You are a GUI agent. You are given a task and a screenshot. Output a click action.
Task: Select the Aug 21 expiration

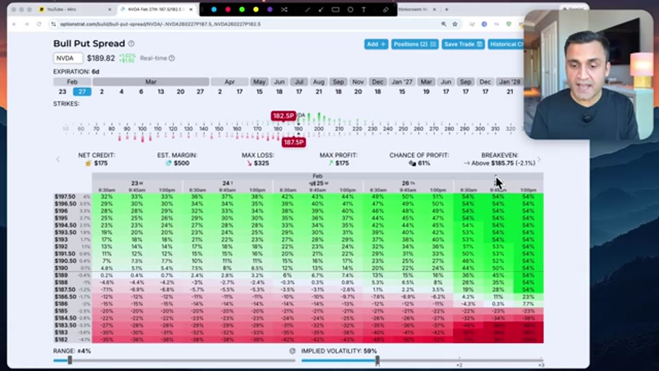pos(319,91)
